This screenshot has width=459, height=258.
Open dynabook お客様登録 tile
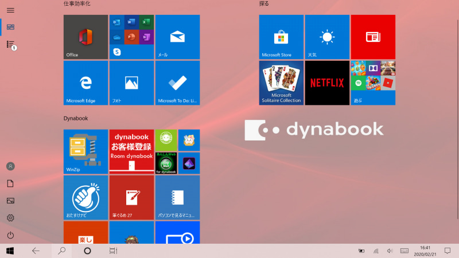coord(132,152)
